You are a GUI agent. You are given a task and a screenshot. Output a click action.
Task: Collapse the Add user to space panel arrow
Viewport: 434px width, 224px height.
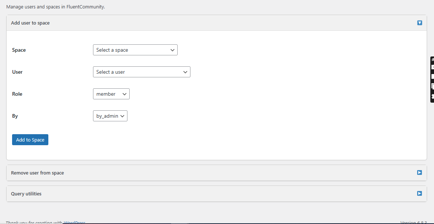click(420, 23)
